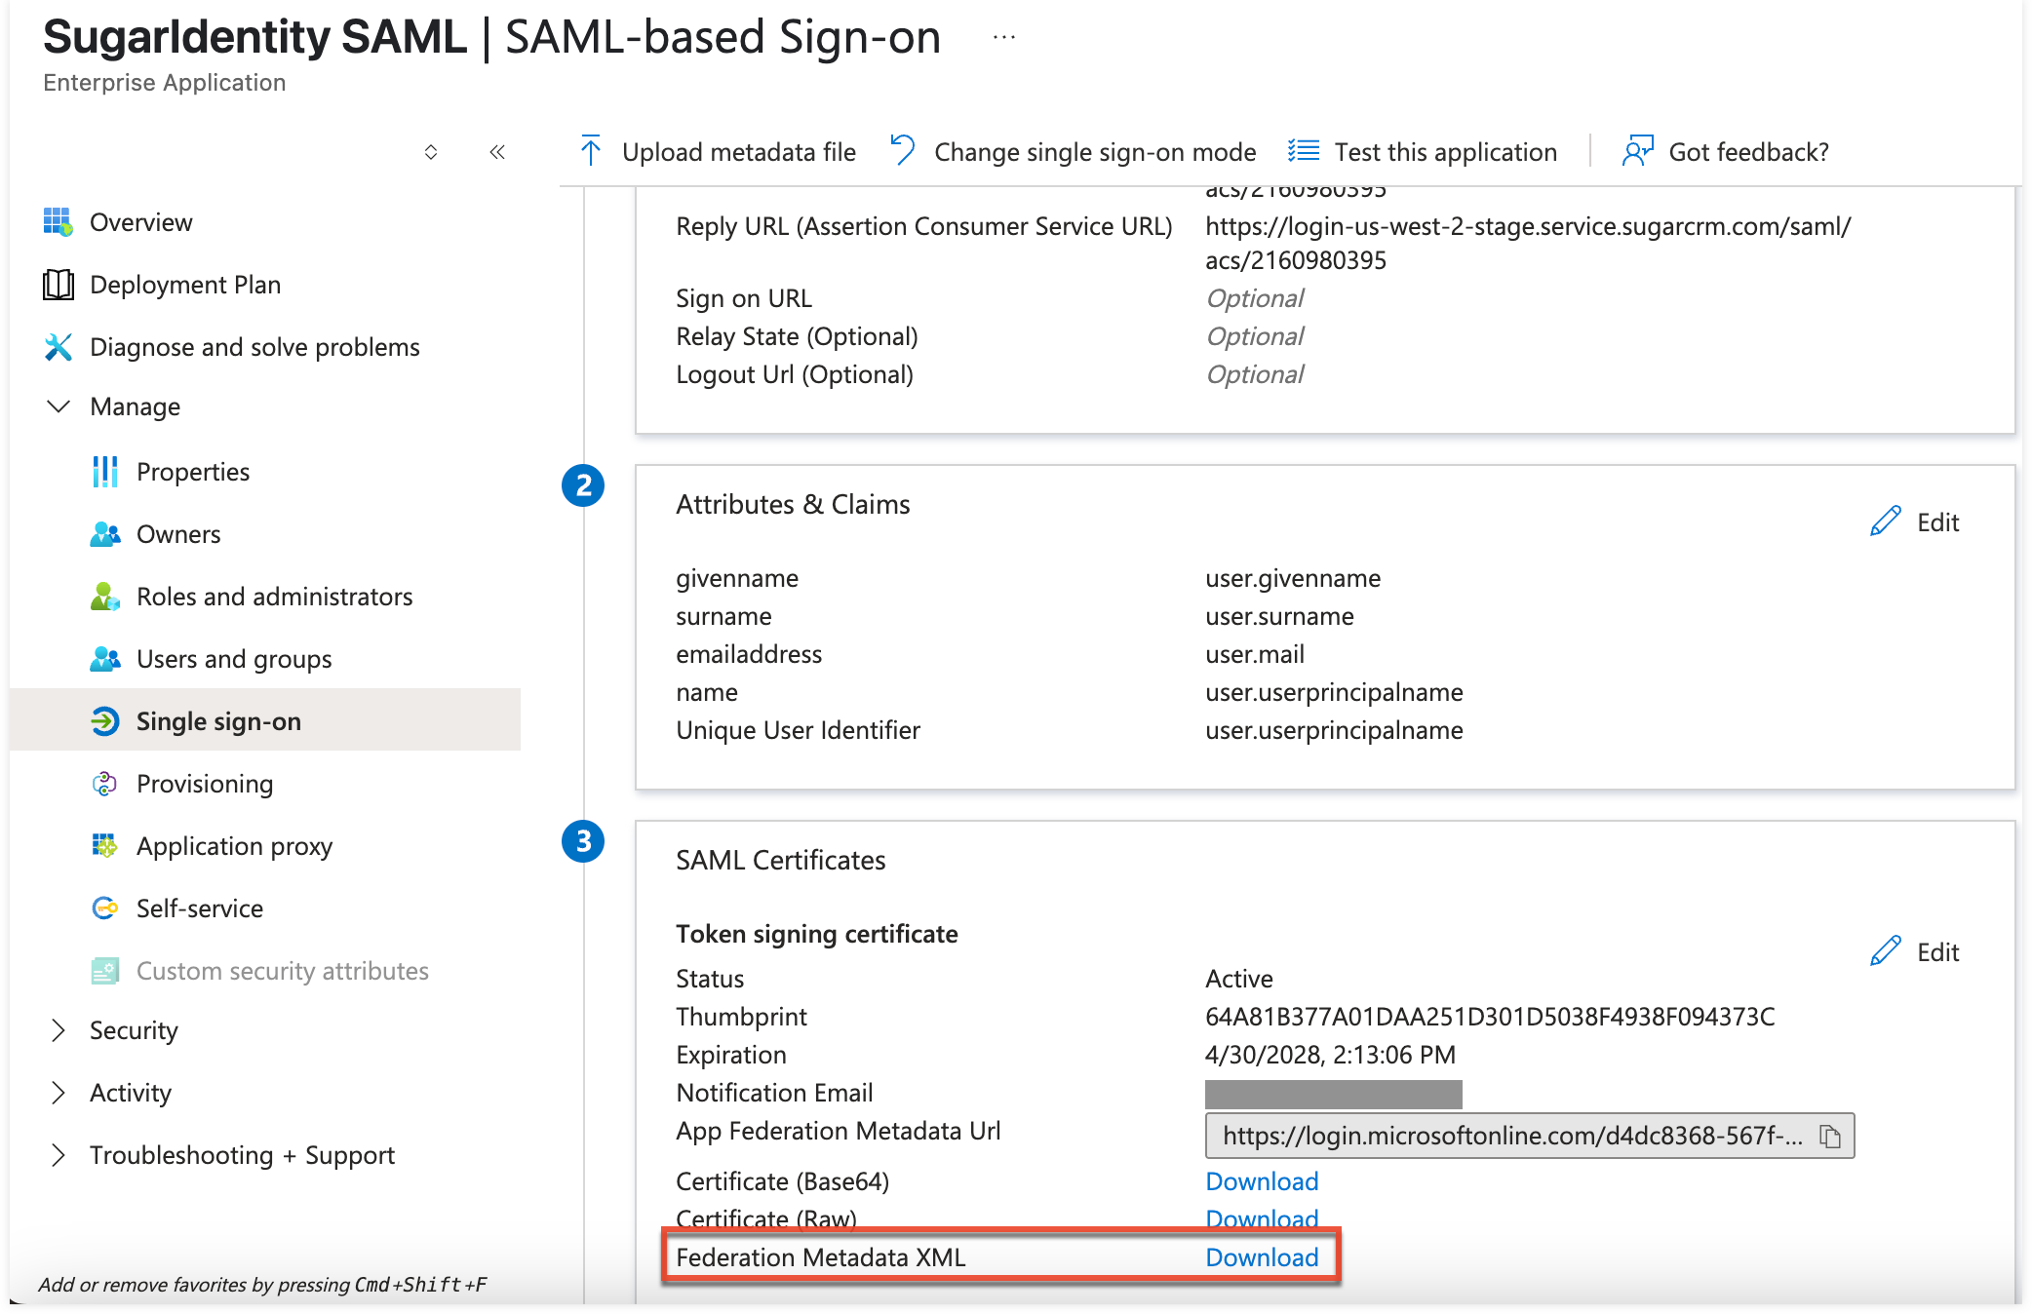
Task: Download the Federation Metadata XML
Action: [x=1261, y=1257]
